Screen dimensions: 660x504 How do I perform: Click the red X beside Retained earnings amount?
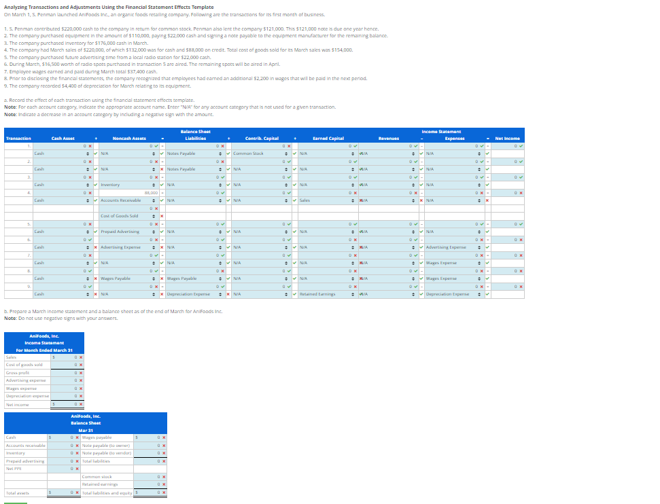point(164,484)
